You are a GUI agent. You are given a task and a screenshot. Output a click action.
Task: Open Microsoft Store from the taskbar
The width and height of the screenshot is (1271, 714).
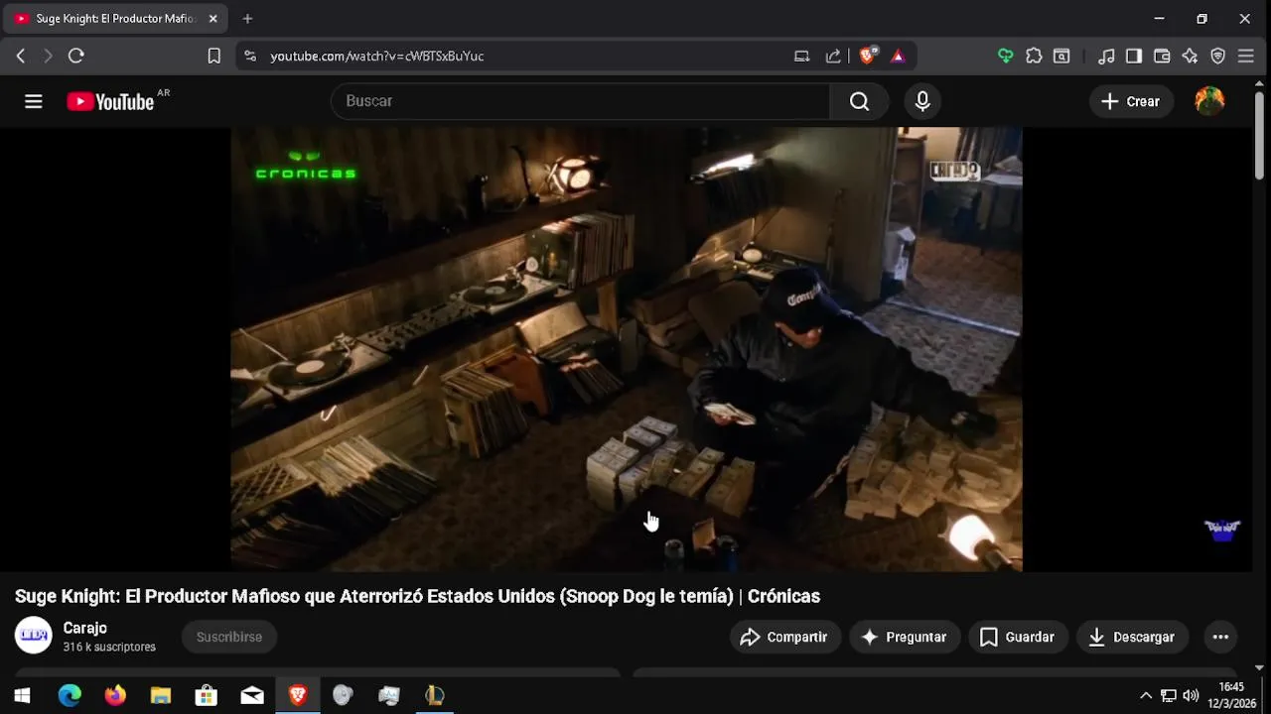click(x=207, y=695)
